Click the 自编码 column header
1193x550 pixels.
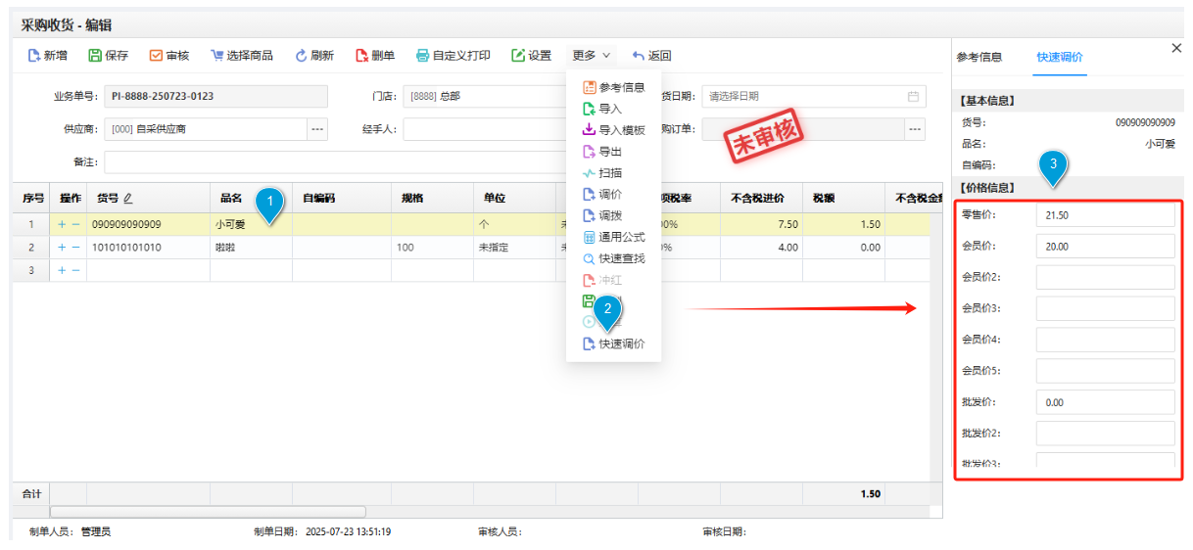pyautogui.click(x=342, y=198)
